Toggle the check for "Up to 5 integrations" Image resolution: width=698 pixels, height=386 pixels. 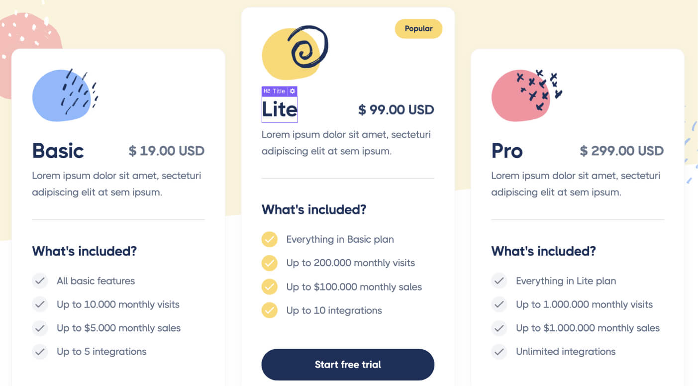40,352
